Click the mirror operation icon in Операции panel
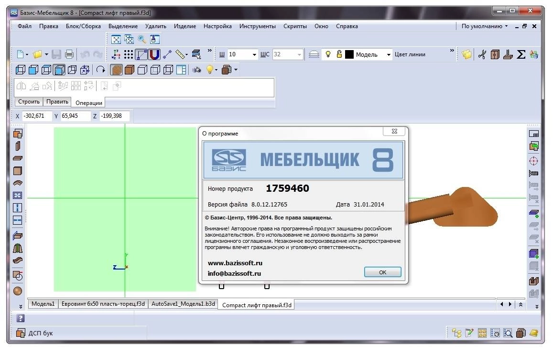 [22, 86]
